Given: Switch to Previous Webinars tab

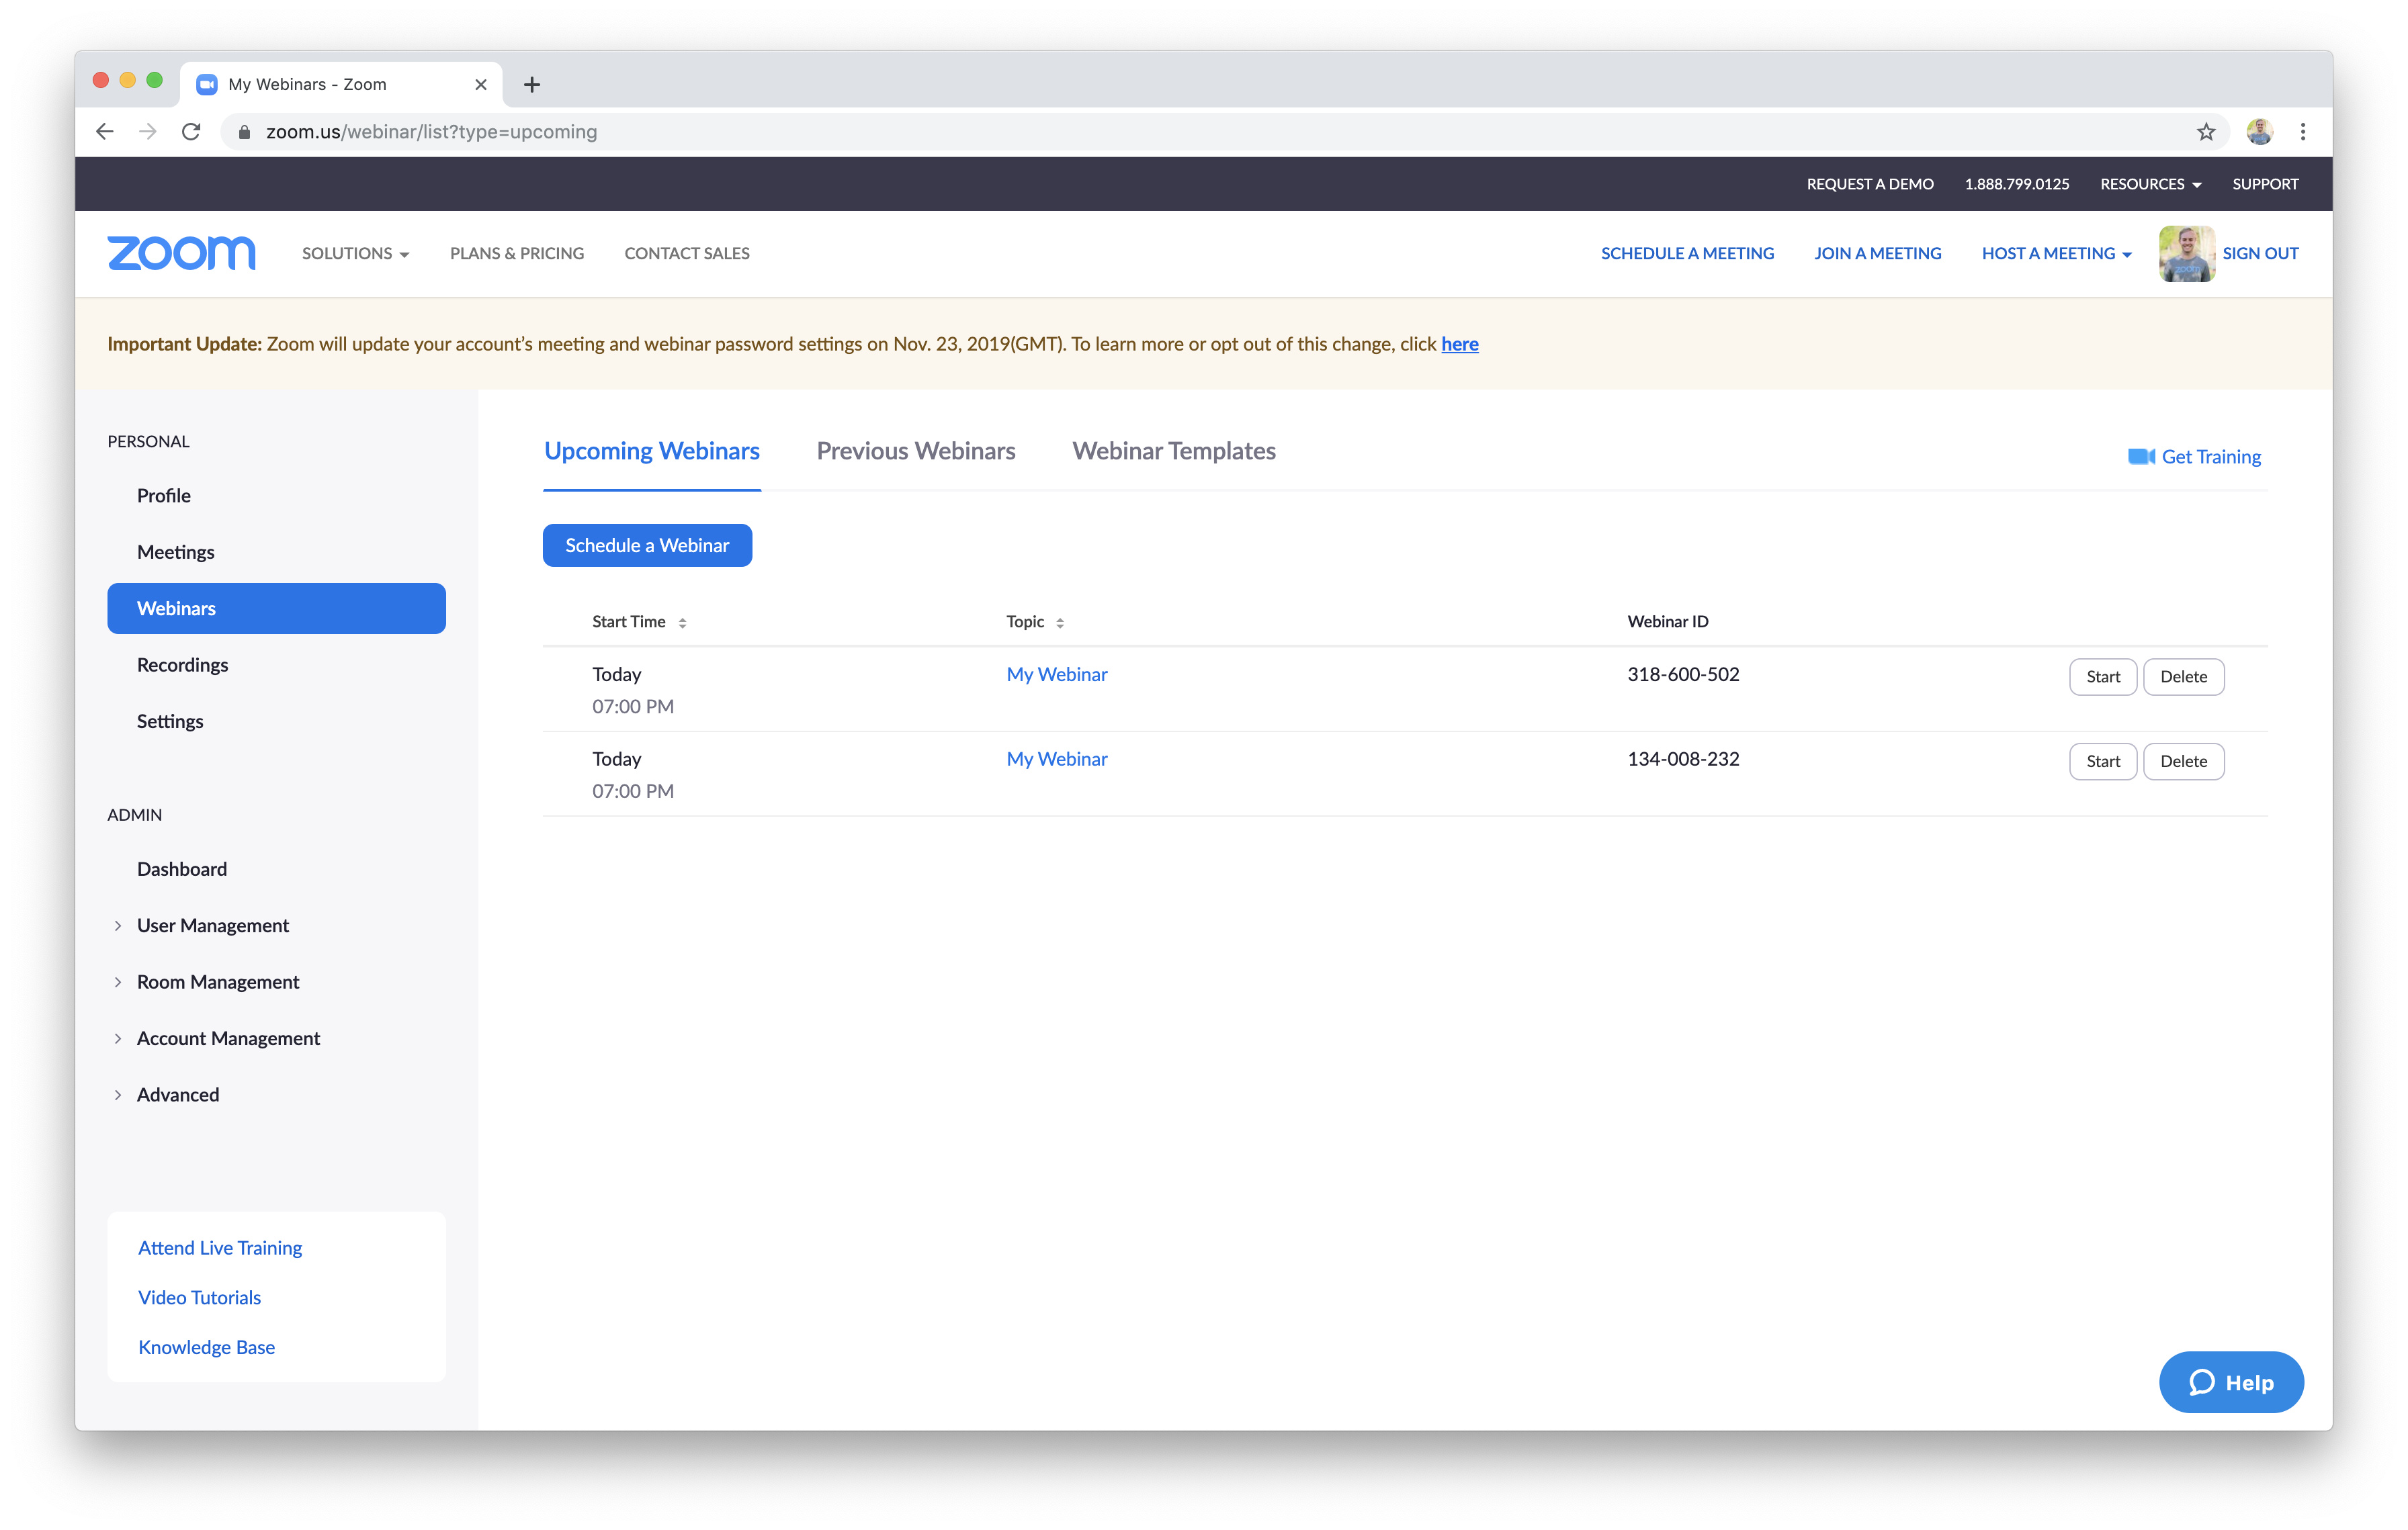Looking at the screenshot, I should (x=916, y=452).
